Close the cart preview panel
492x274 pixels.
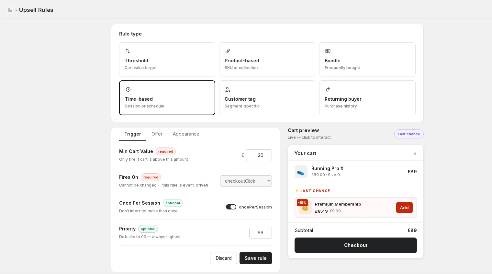(415, 154)
